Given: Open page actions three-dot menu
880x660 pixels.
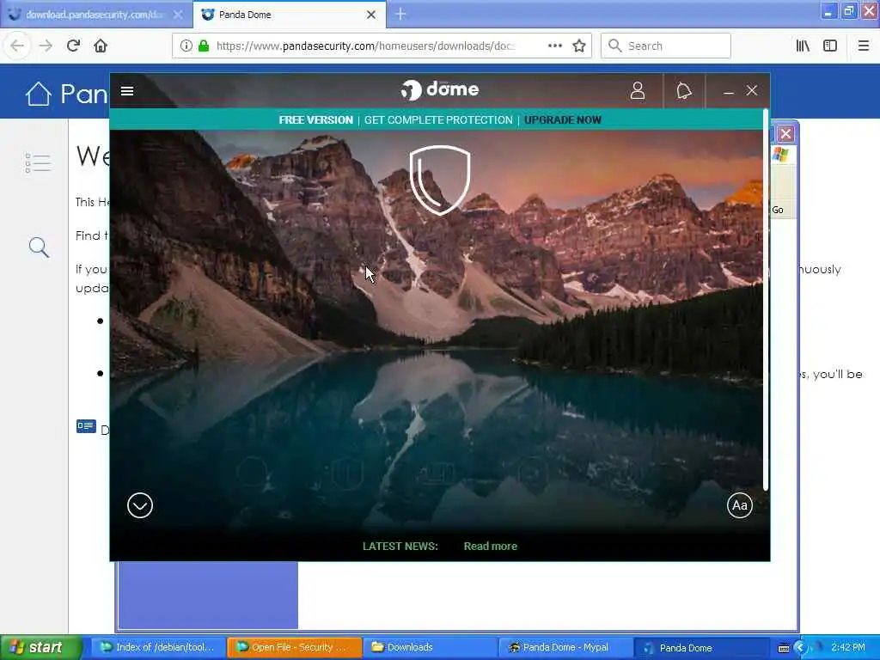Looking at the screenshot, I should tap(554, 46).
